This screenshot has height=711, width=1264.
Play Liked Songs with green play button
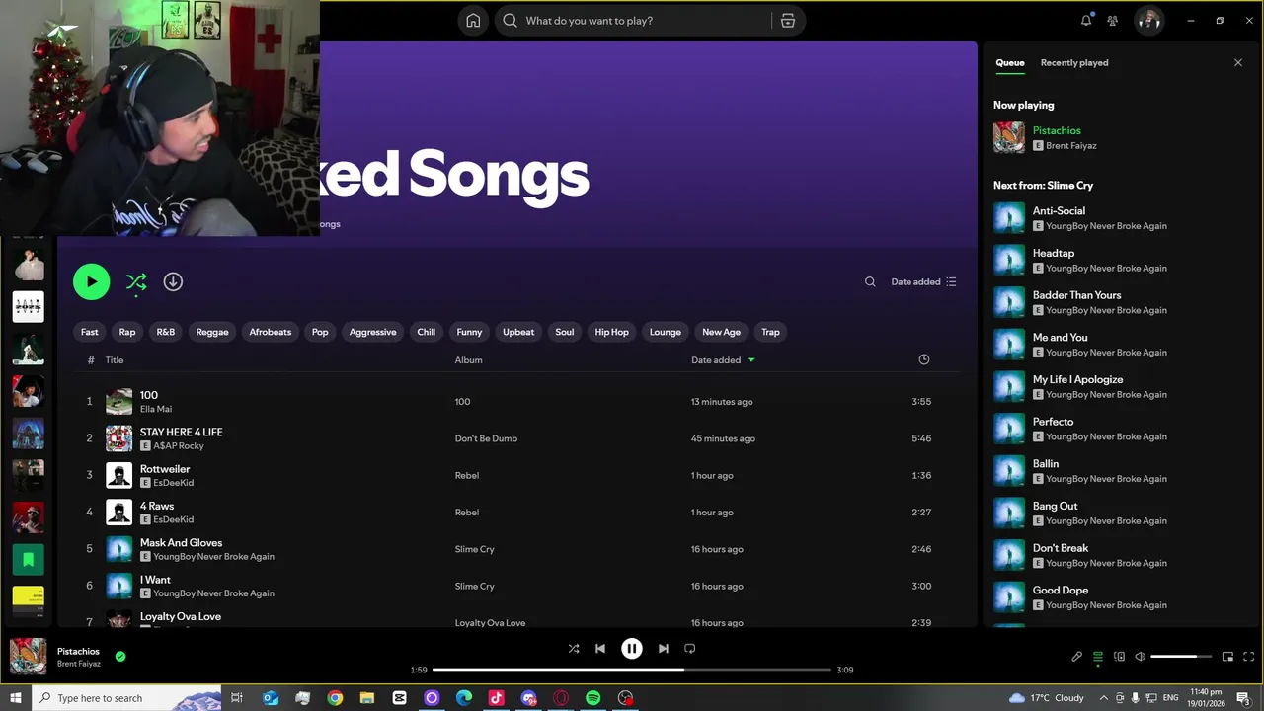(91, 281)
